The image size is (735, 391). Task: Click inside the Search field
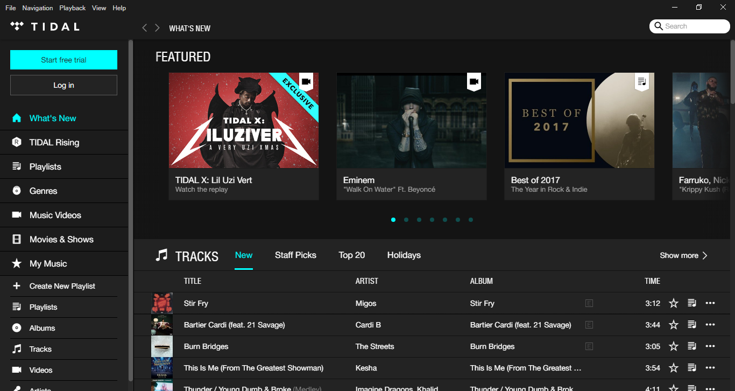(690, 26)
